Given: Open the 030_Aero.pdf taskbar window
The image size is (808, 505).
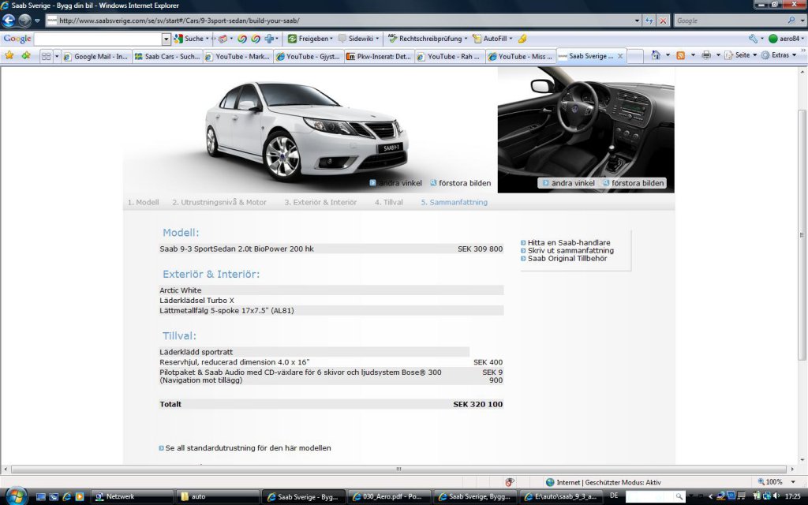Looking at the screenshot, I should (x=389, y=497).
